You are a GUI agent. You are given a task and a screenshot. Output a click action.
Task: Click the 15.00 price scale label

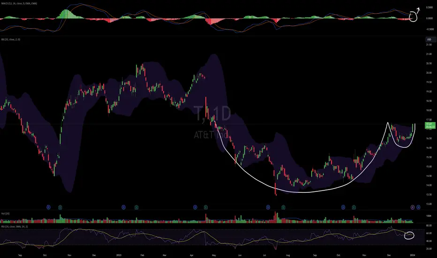click(x=429, y=167)
